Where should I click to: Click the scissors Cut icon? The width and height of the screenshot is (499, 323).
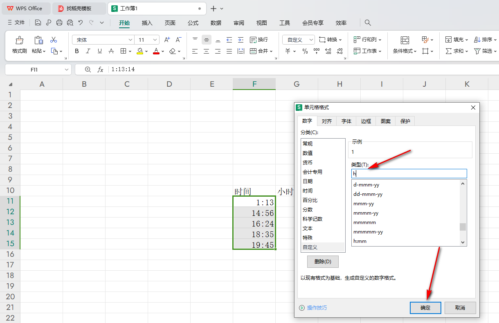point(54,40)
